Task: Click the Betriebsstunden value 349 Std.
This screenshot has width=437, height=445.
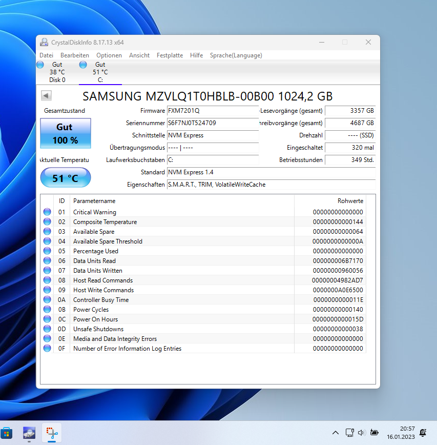Action: coord(350,160)
